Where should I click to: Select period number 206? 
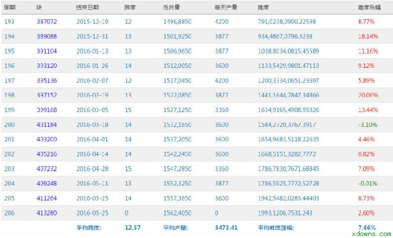coord(9,213)
